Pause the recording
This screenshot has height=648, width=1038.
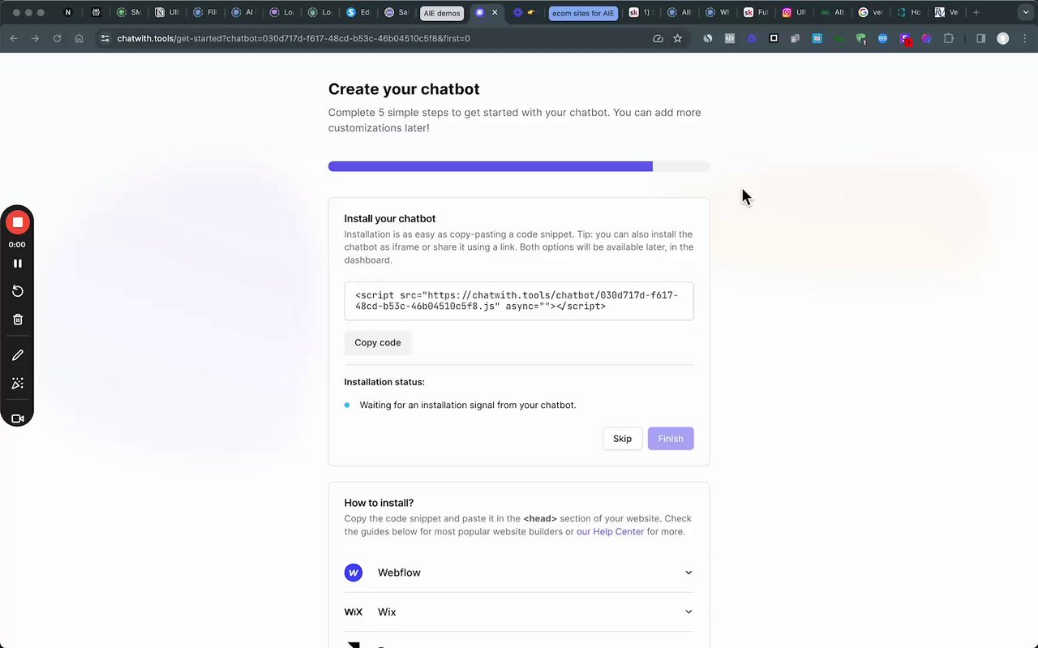17,264
